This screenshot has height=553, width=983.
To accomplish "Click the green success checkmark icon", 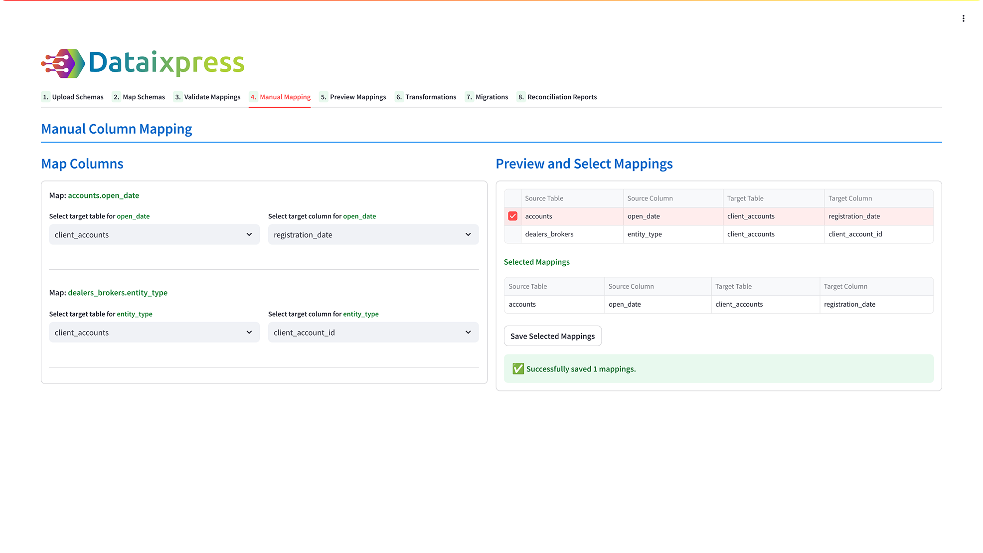I will click(x=518, y=369).
